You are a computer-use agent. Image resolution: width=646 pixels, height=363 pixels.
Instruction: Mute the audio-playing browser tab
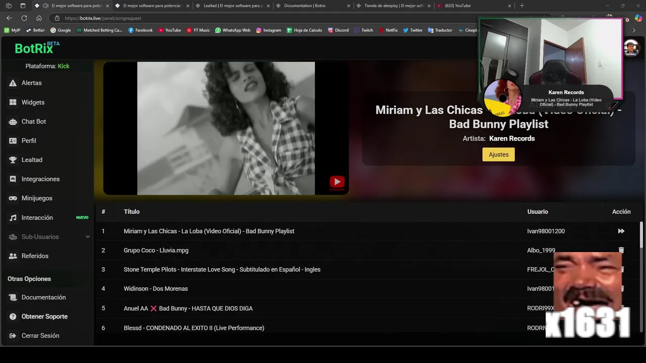pyautogui.click(x=45, y=6)
